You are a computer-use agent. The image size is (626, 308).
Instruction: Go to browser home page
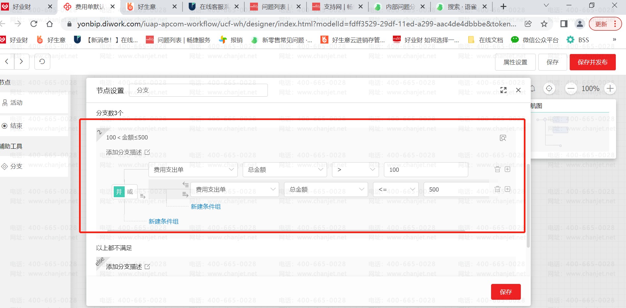(50, 24)
